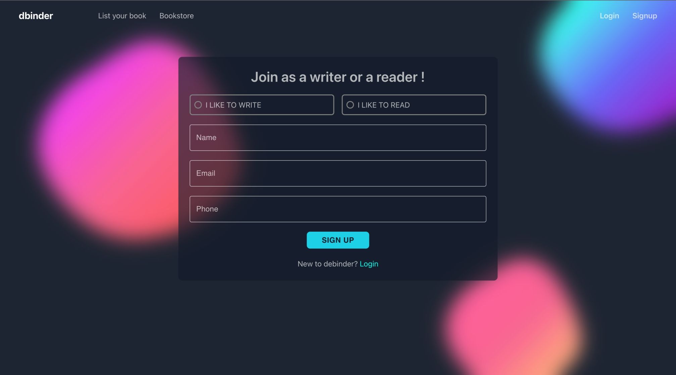Click the 'New to debinder?' Login hyperlink
The image size is (676, 375).
[x=369, y=264]
